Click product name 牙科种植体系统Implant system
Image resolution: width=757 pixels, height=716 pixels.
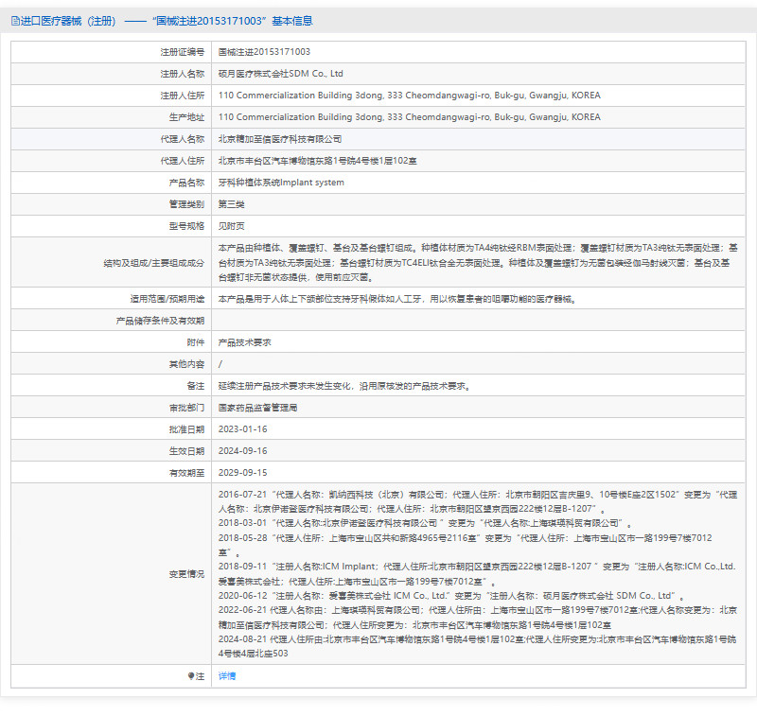[281, 183]
